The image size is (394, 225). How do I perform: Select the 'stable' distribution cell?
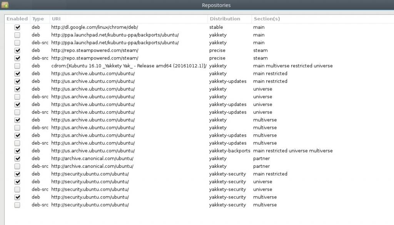coord(216,27)
